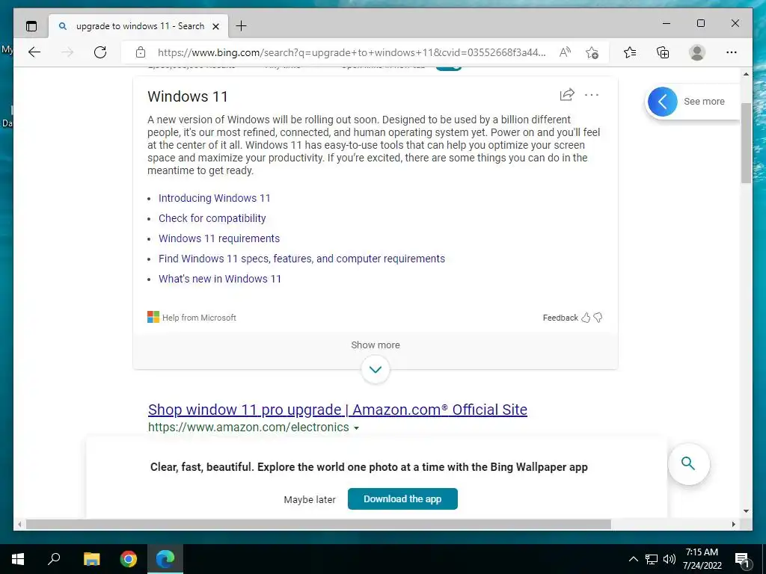Click the vertical scrollbar thumb
The image size is (766, 574).
click(x=746, y=143)
